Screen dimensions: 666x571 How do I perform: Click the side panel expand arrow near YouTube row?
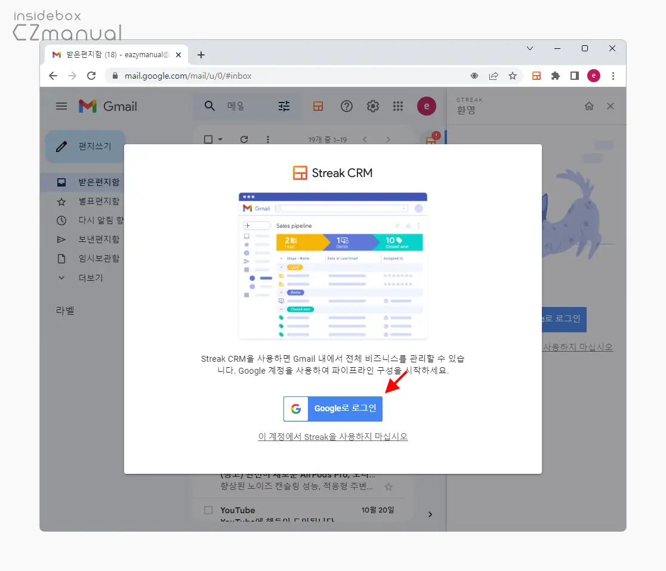pos(430,514)
